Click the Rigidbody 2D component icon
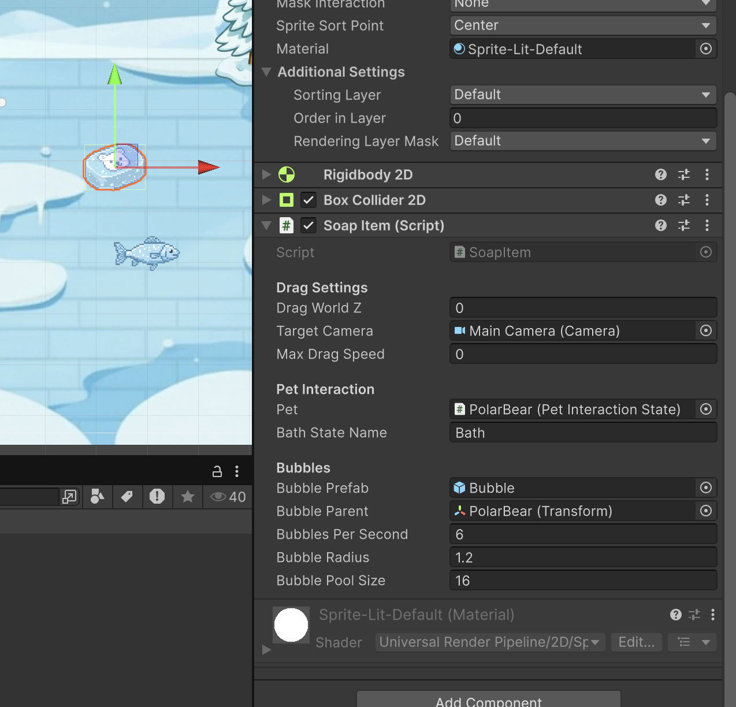 click(x=287, y=174)
